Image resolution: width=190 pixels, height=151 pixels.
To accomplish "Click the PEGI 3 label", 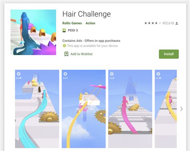I will [73, 30].
